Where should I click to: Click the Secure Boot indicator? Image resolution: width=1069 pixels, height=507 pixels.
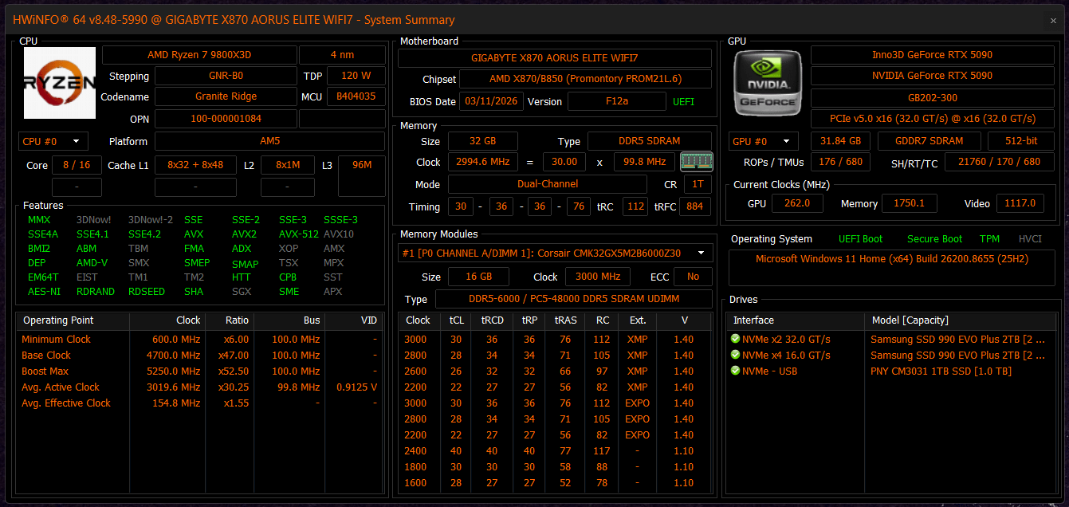(934, 238)
